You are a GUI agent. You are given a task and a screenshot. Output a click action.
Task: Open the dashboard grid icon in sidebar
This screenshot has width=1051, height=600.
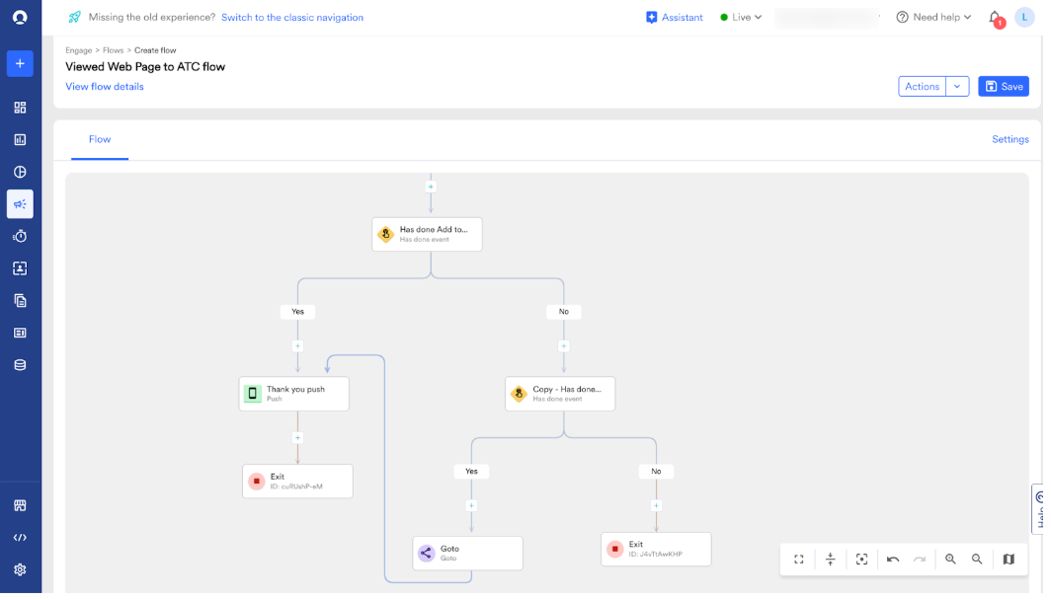pos(20,108)
